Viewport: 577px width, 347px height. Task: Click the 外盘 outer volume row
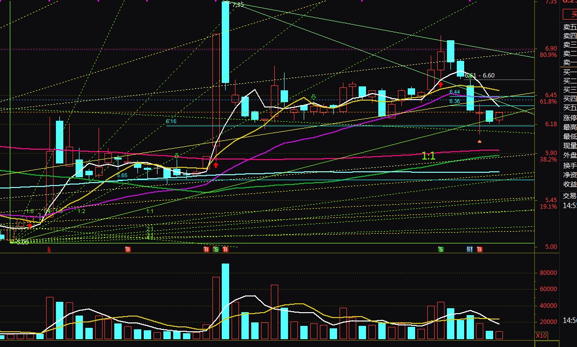click(x=570, y=155)
